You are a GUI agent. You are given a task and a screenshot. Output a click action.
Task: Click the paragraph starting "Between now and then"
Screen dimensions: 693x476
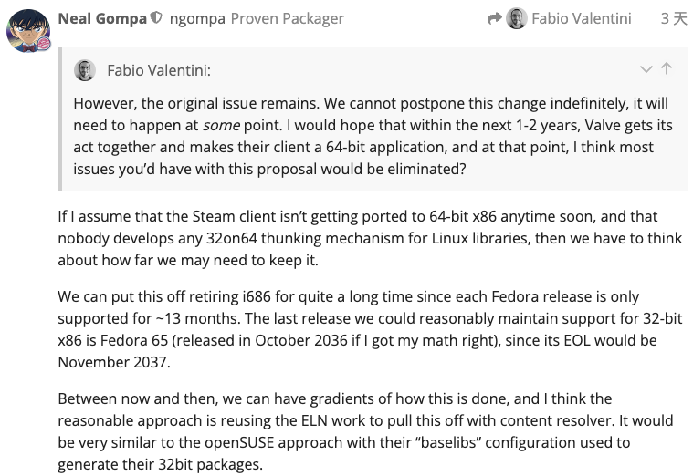coord(365,431)
